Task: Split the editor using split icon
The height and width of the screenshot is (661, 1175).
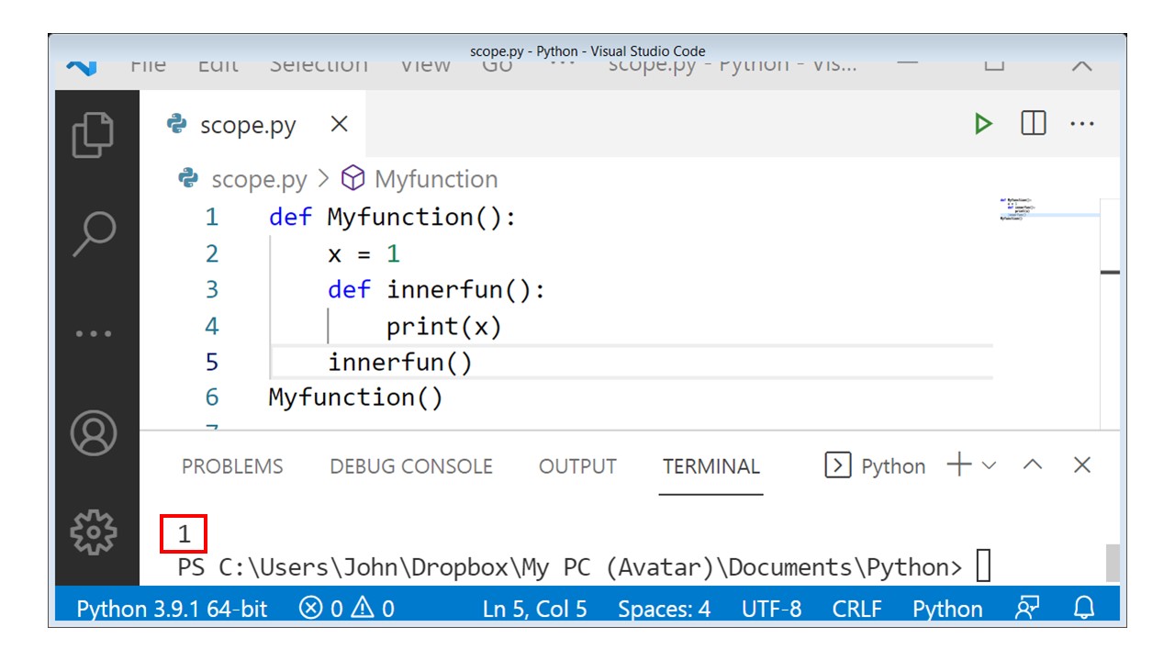Action: tap(1032, 123)
